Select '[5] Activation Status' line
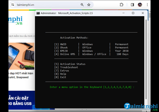The image size is (159, 112). click(70, 64)
